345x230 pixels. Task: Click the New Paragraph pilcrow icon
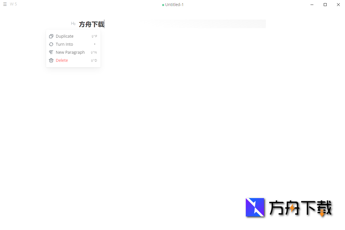[51, 52]
